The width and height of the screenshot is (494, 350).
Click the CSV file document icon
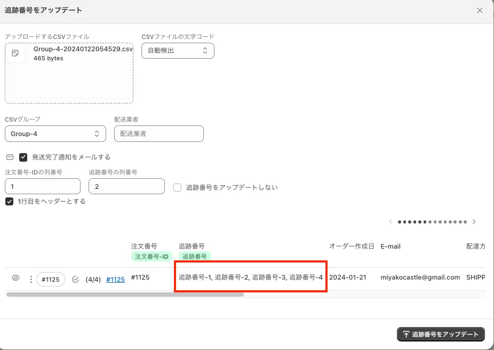point(15,53)
